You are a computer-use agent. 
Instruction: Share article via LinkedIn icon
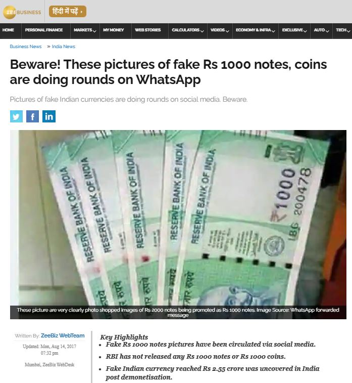click(x=49, y=116)
